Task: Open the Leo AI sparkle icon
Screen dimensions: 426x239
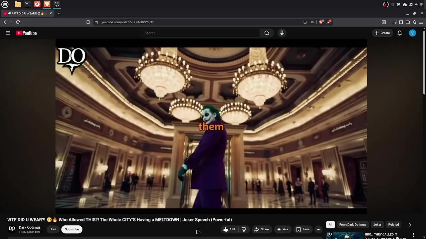Action: click(x=414, y=22)
